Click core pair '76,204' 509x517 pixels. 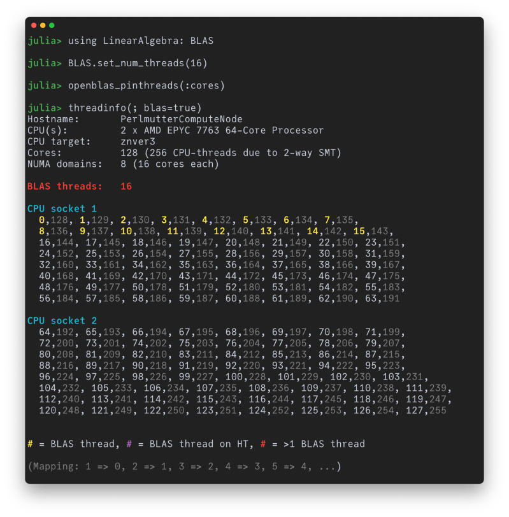click(x=243, y=343)
